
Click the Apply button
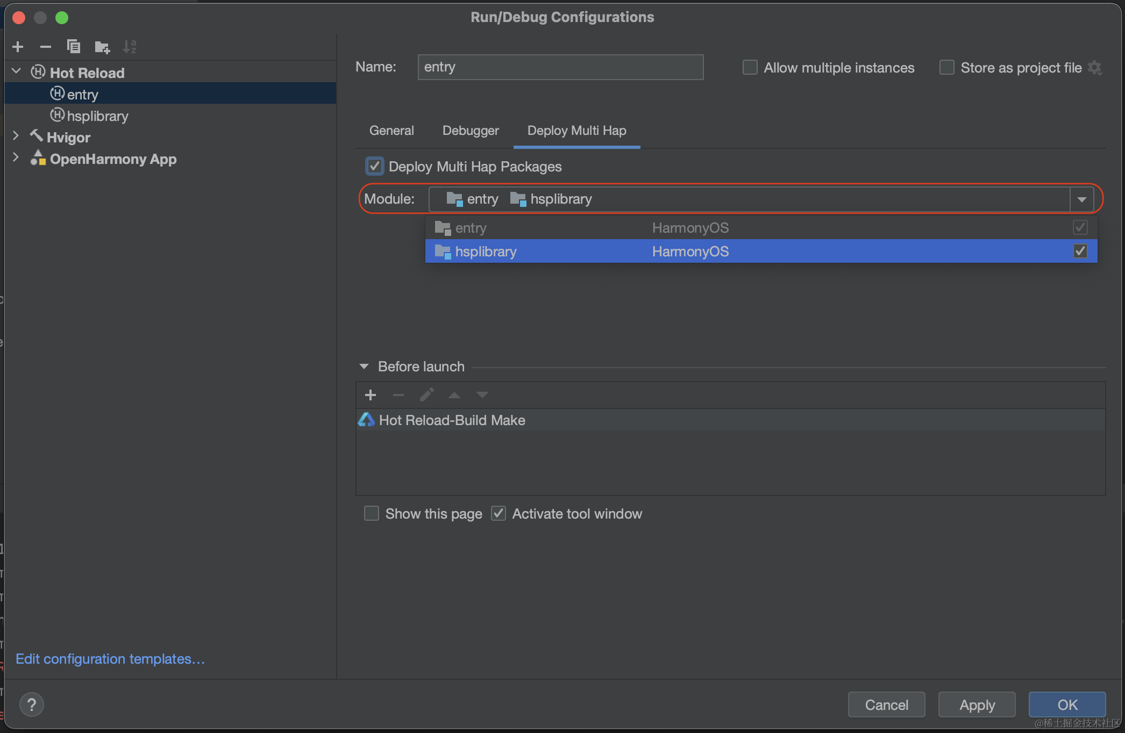[x=977, y=705]
